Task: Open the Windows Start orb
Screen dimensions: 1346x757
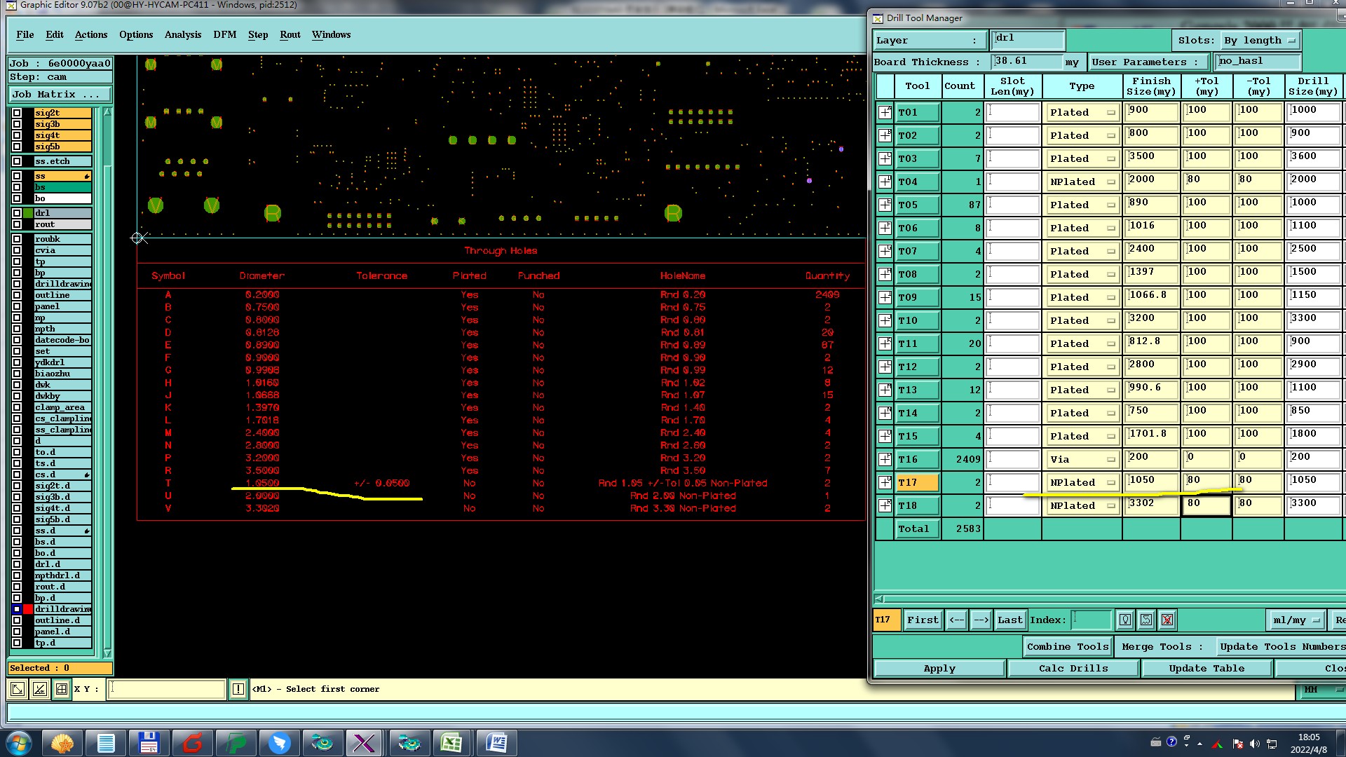Action: click(19, 742)
